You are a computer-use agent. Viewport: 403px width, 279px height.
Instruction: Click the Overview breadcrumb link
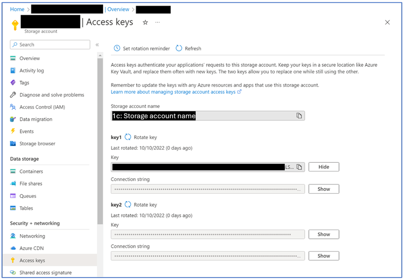[118, 9]
